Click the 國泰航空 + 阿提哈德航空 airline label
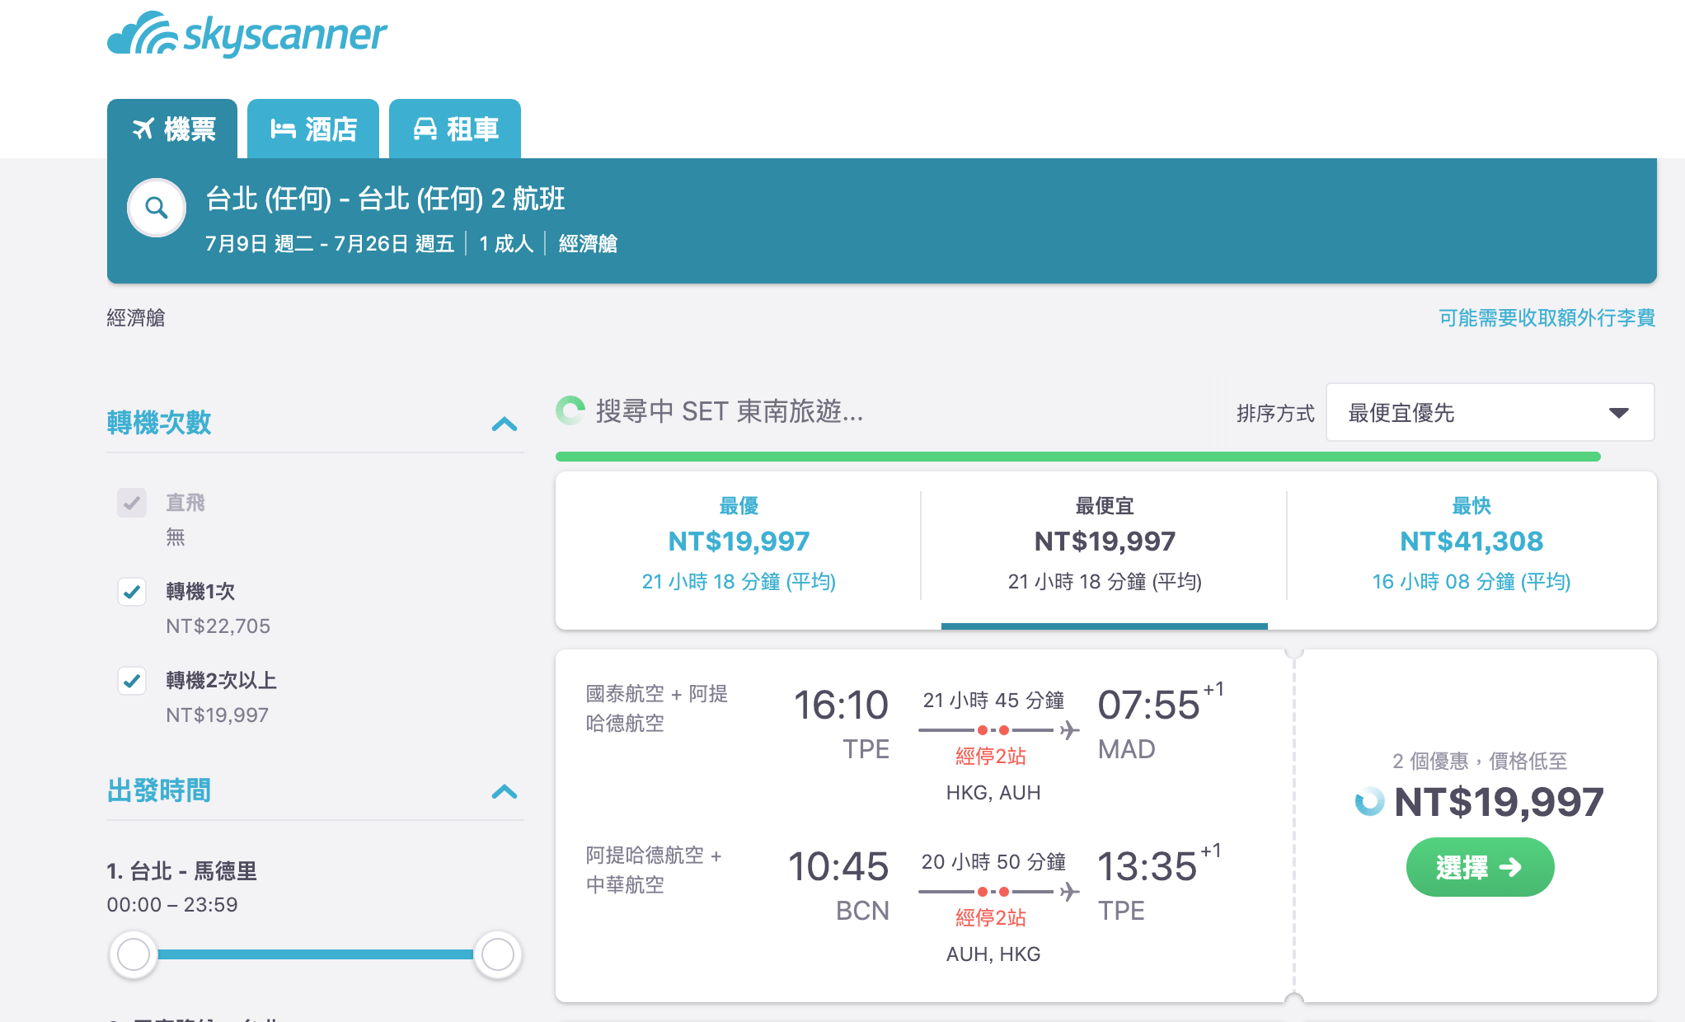The image size is (1685, 1022). coord(657,708)
